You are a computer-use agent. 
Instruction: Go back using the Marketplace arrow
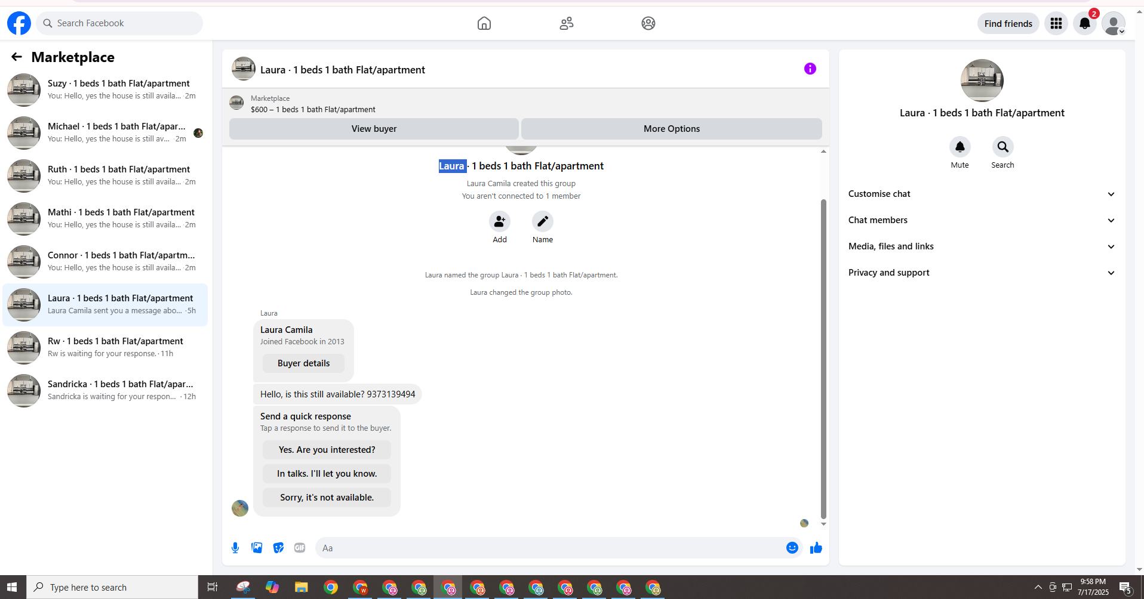[x=17, y=57]
